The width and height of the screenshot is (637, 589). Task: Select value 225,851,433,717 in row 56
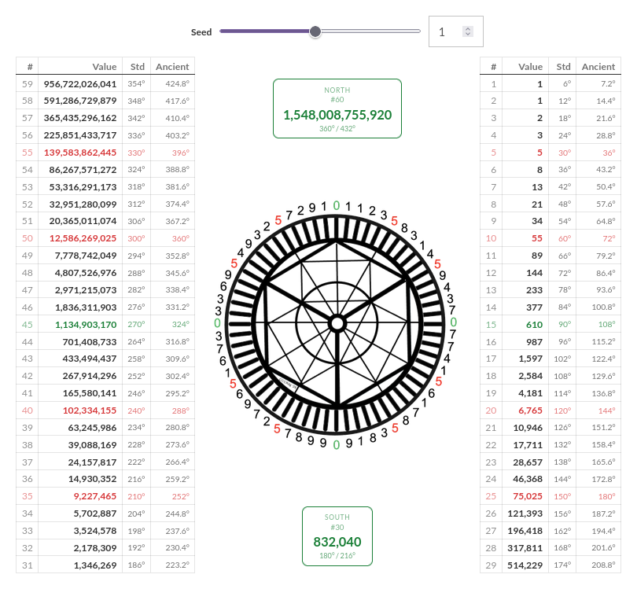[x=80, y=135]
